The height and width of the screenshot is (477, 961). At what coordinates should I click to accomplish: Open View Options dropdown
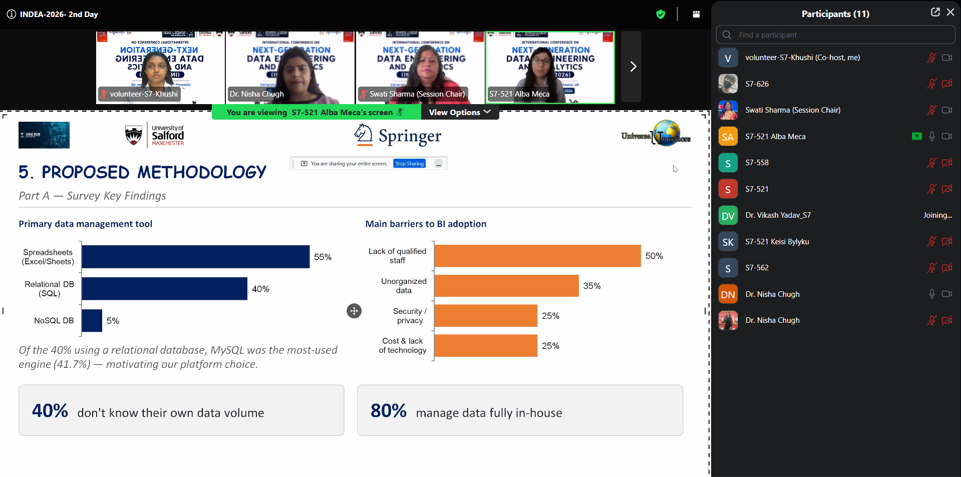tap(460, 112)
